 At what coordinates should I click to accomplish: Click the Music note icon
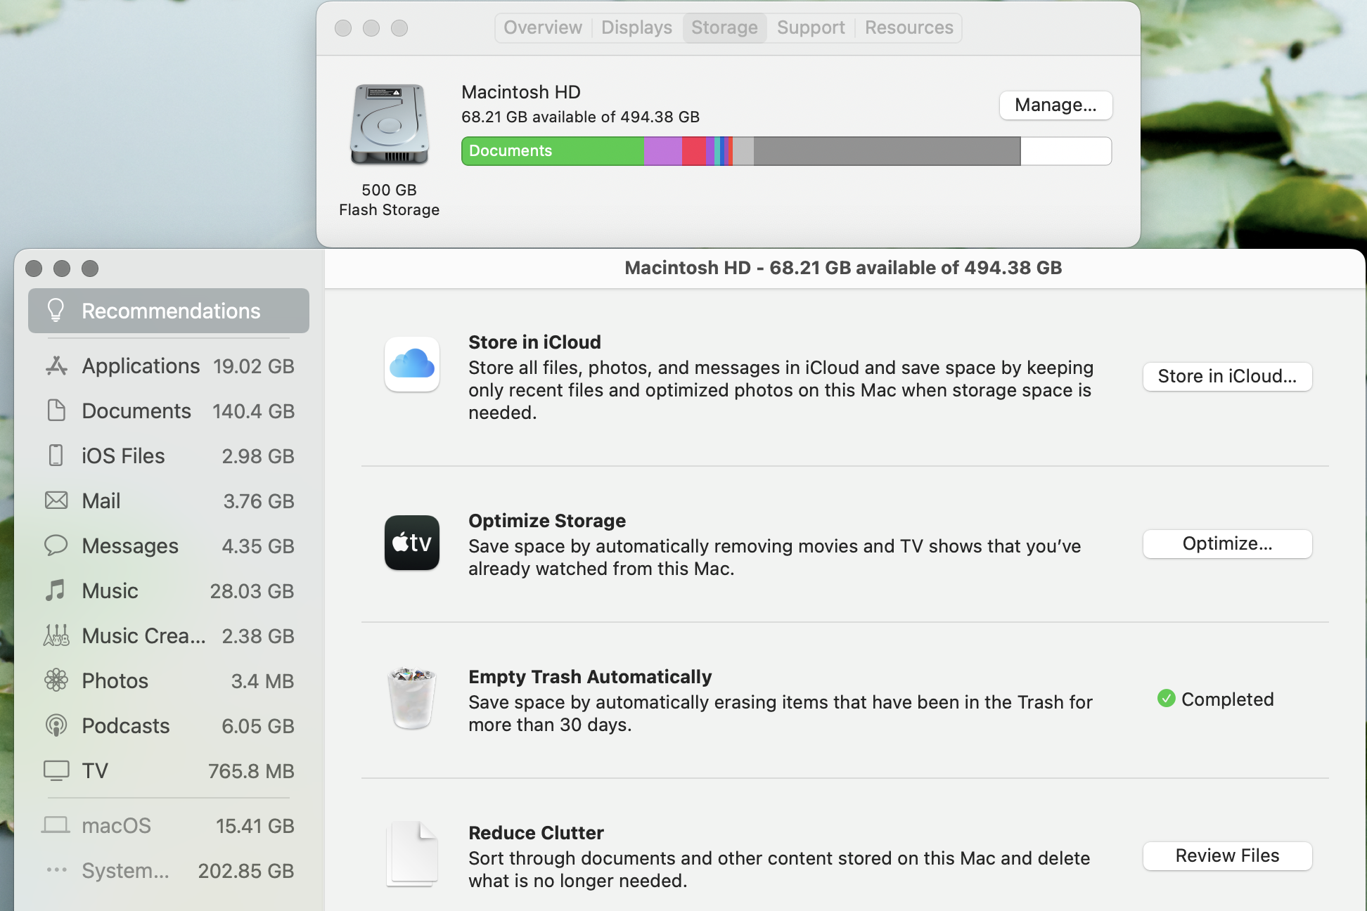click(56, 590)
